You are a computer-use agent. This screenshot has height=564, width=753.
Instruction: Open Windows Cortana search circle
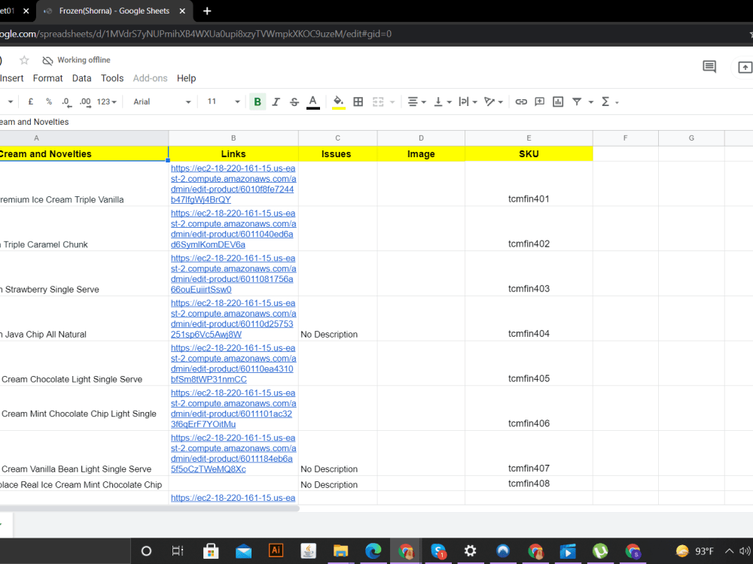147,551
